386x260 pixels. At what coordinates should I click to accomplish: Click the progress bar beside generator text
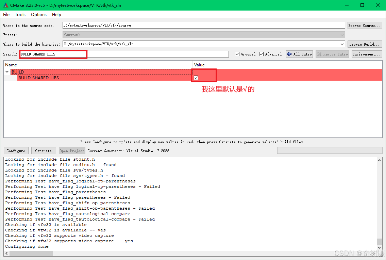(330, 150)
